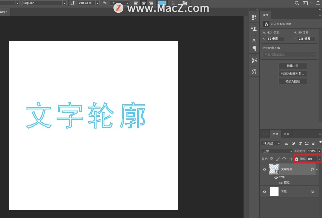
Task: Toggle lock all padlock
Action: pos(297,159)
